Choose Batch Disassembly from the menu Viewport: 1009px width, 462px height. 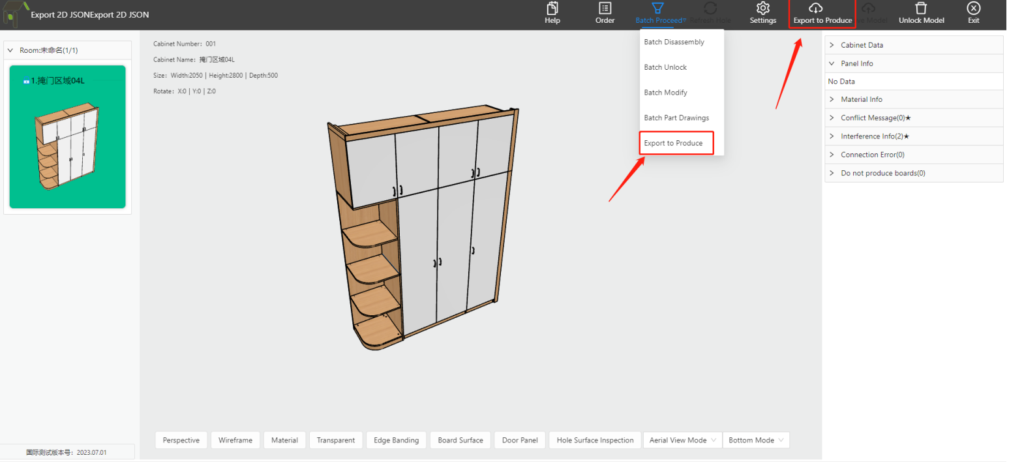(674, 42)
